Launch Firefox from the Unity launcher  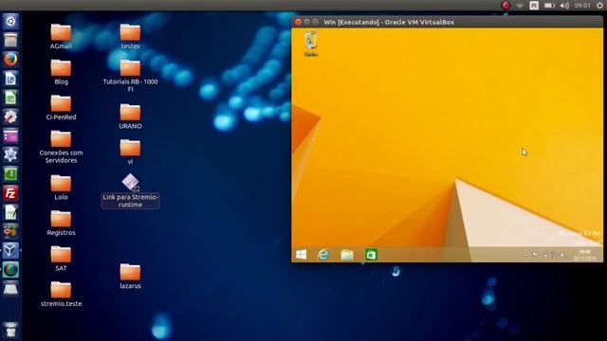(10, 59)
